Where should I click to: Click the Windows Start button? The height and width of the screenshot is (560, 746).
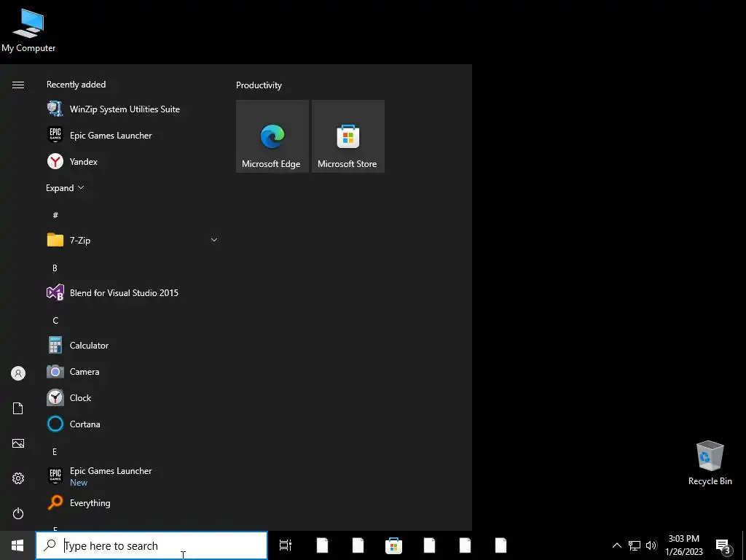click(17, 545)
